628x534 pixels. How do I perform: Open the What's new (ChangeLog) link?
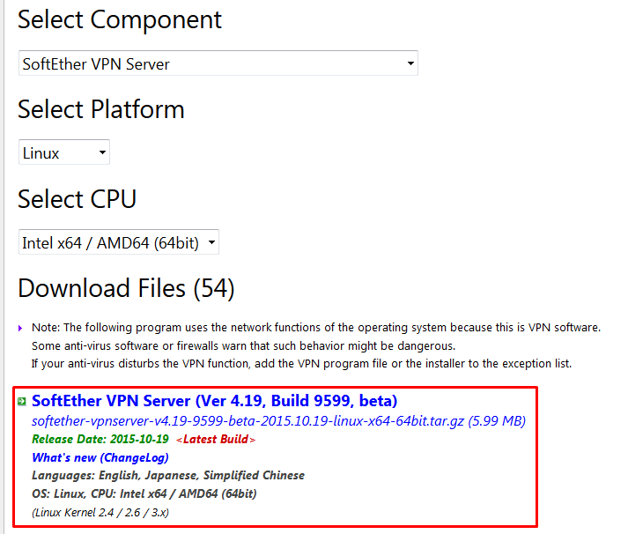tap(100, 457)
